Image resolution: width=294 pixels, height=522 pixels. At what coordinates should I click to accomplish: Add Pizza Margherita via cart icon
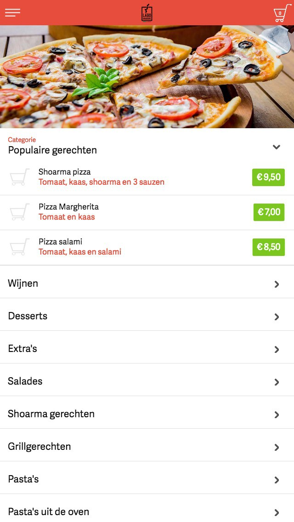tap(20, 212)
